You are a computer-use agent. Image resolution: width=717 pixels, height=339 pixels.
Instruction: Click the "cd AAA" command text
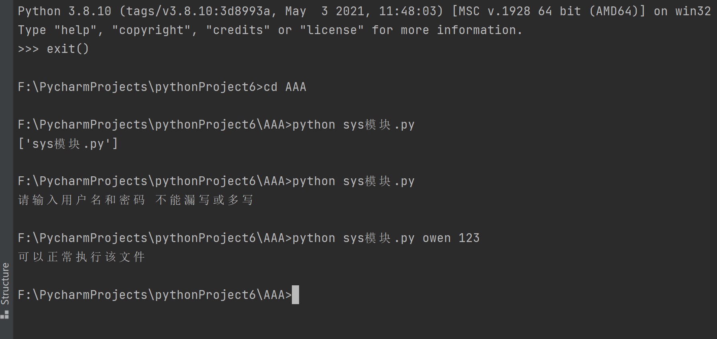tap(285, 87)
